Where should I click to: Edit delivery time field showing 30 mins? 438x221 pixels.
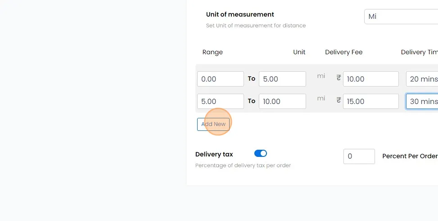422,101
